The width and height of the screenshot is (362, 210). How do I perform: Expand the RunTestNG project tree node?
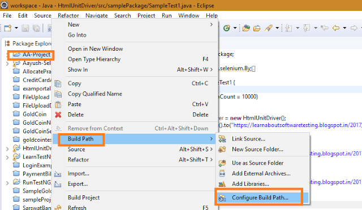[7, 183]
